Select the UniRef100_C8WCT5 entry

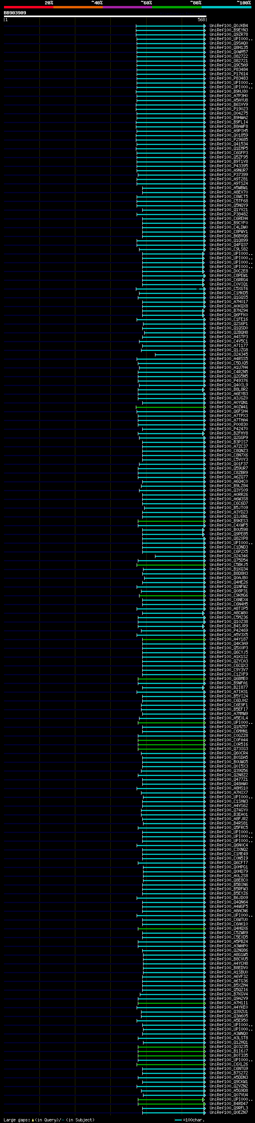pyautogui.click(x=229, y=197)
